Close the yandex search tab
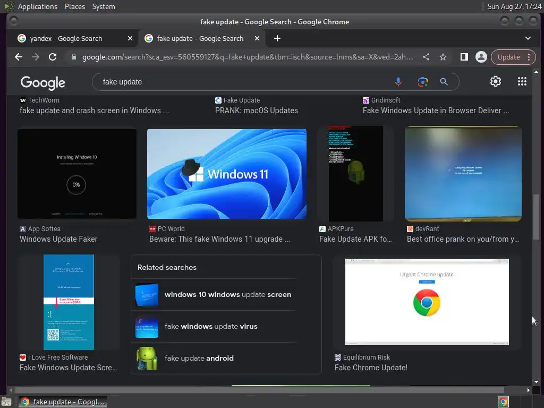This screenshot has width=544, height=408. click(130, 38)
